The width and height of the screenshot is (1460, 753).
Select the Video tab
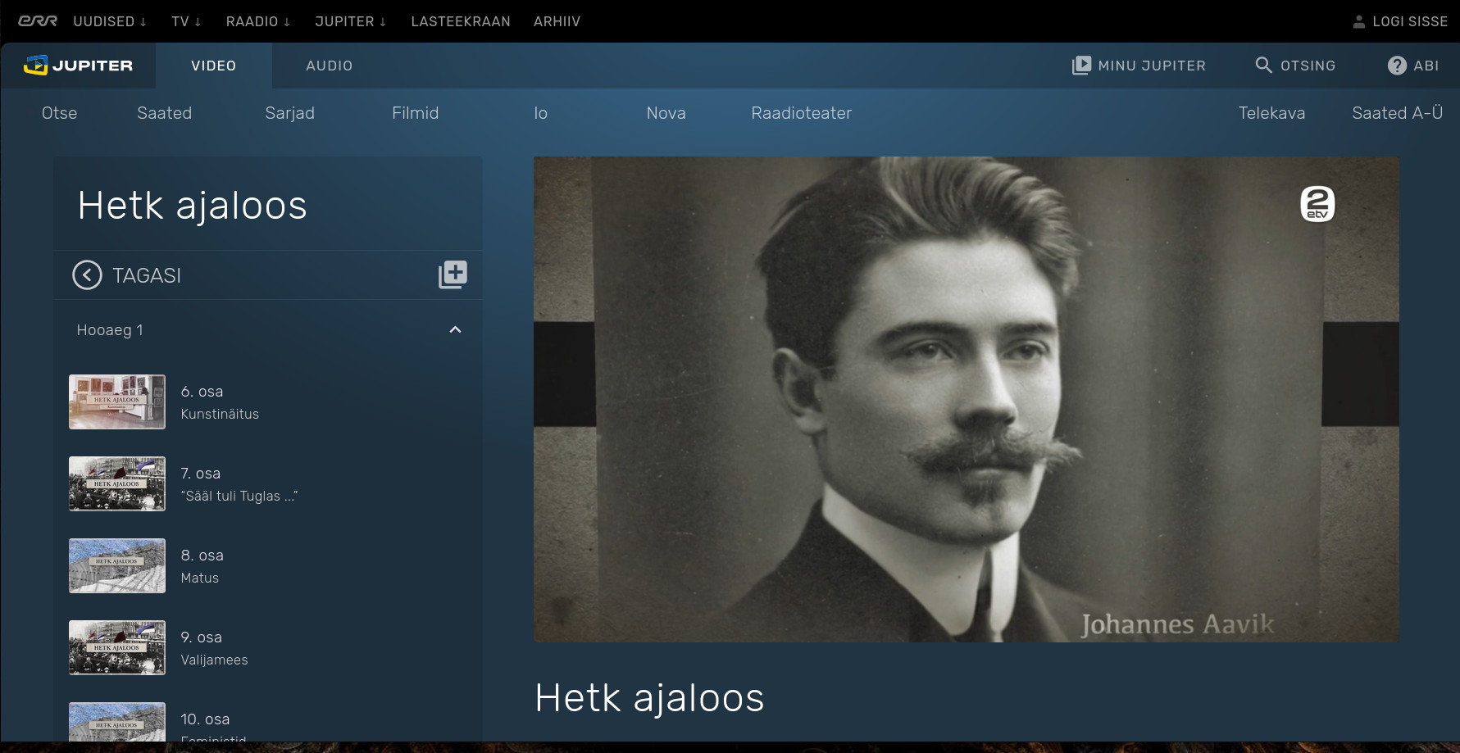click(213, 66)
